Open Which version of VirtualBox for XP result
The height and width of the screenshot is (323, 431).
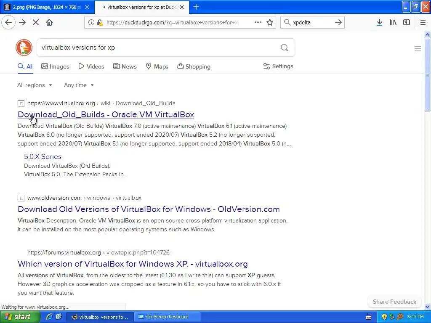pyautogui.click(x=133, y=264)
